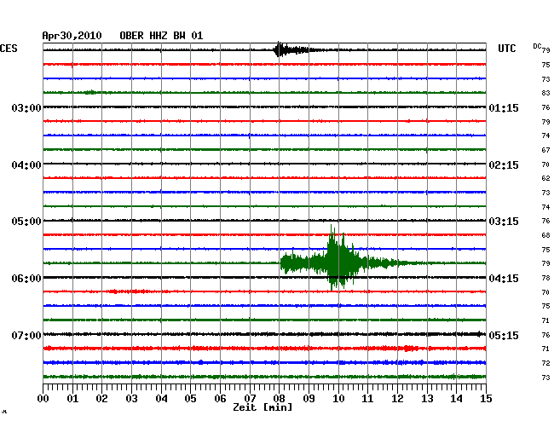554x421 pixels.
Task: Click the date label Apr30,2010
Action: (x=72, y=36)
